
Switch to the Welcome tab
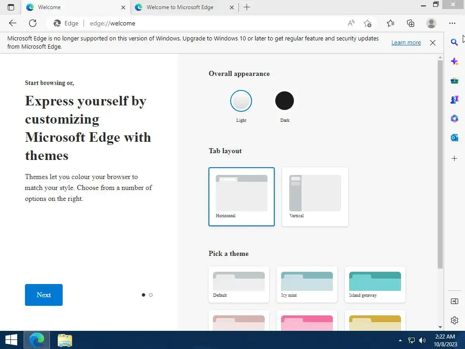[x=76, y=7]
